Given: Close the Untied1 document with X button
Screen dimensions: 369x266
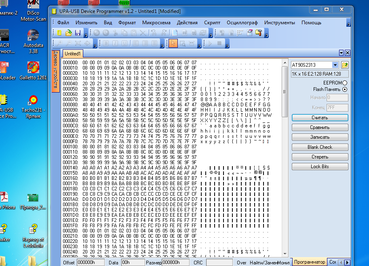Looking at the screenshot, I should (347, 53).
